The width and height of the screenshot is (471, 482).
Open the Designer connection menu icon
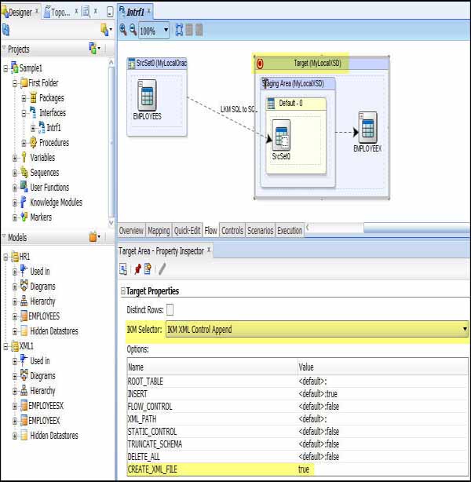click(106, 30)
